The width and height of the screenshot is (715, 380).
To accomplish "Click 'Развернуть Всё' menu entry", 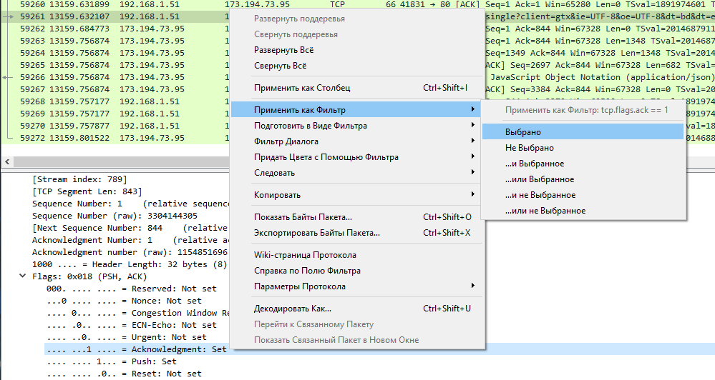I will (x=283, y=50).
